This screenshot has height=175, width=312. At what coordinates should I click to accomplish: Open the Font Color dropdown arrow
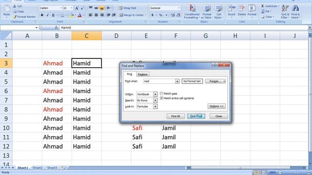83,15
